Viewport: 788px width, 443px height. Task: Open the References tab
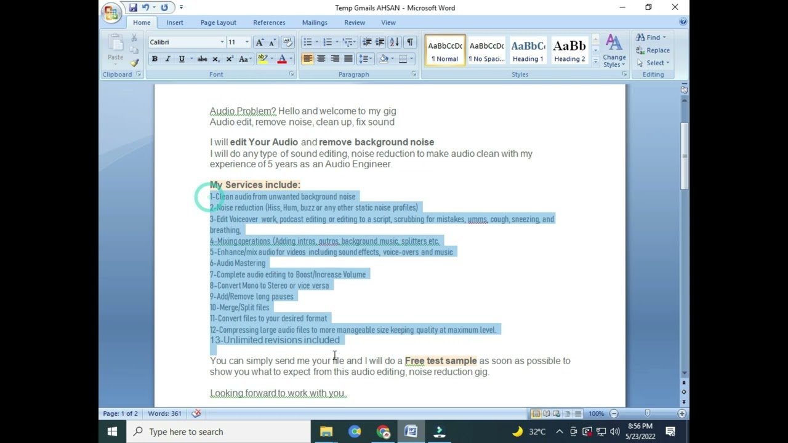(x=269, y=23)
